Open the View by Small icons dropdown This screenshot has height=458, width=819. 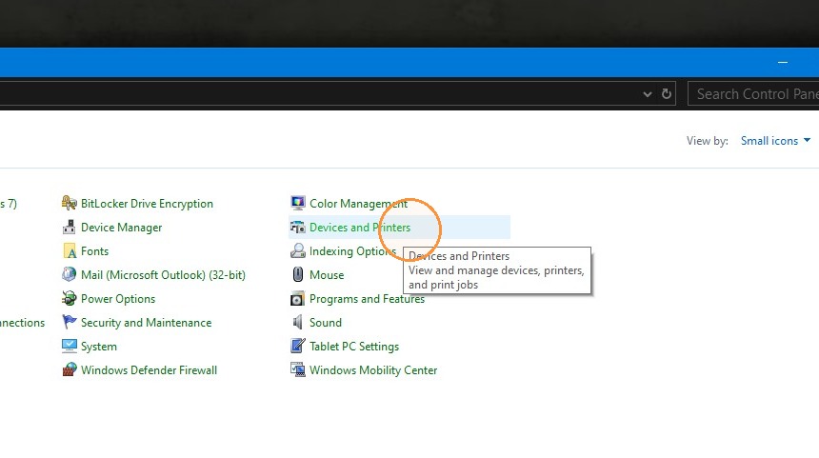775,141
